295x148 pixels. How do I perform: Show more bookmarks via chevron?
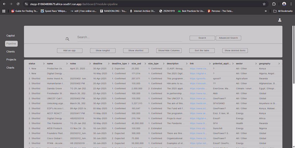click(266, 11)
